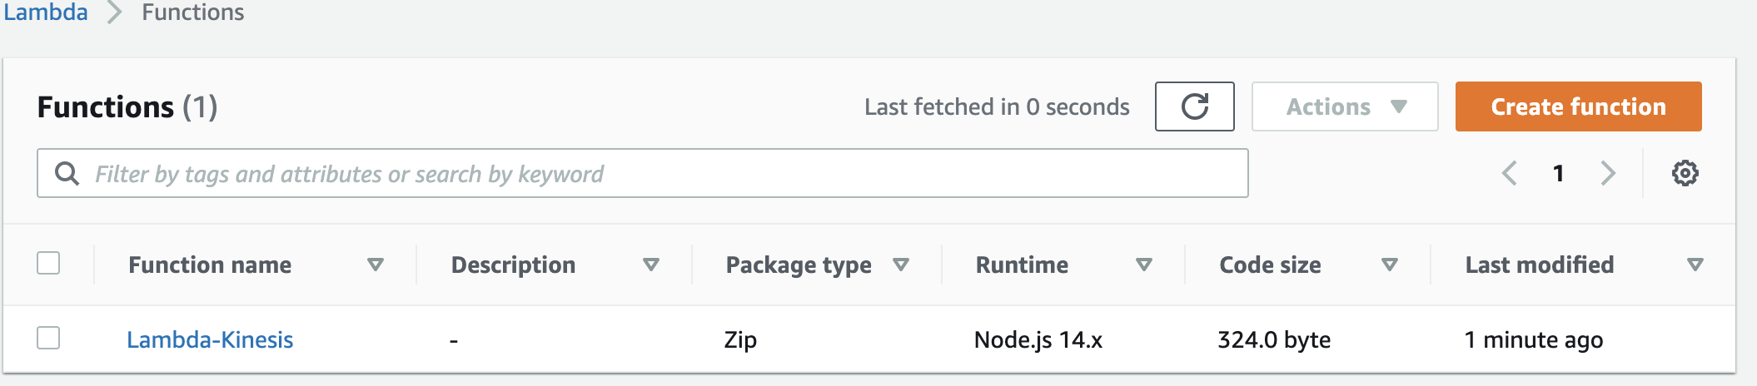This screenshot has height=386, width=1757.
Task: Open table preferences gear icon
Action: click(x=1685, y=173)
